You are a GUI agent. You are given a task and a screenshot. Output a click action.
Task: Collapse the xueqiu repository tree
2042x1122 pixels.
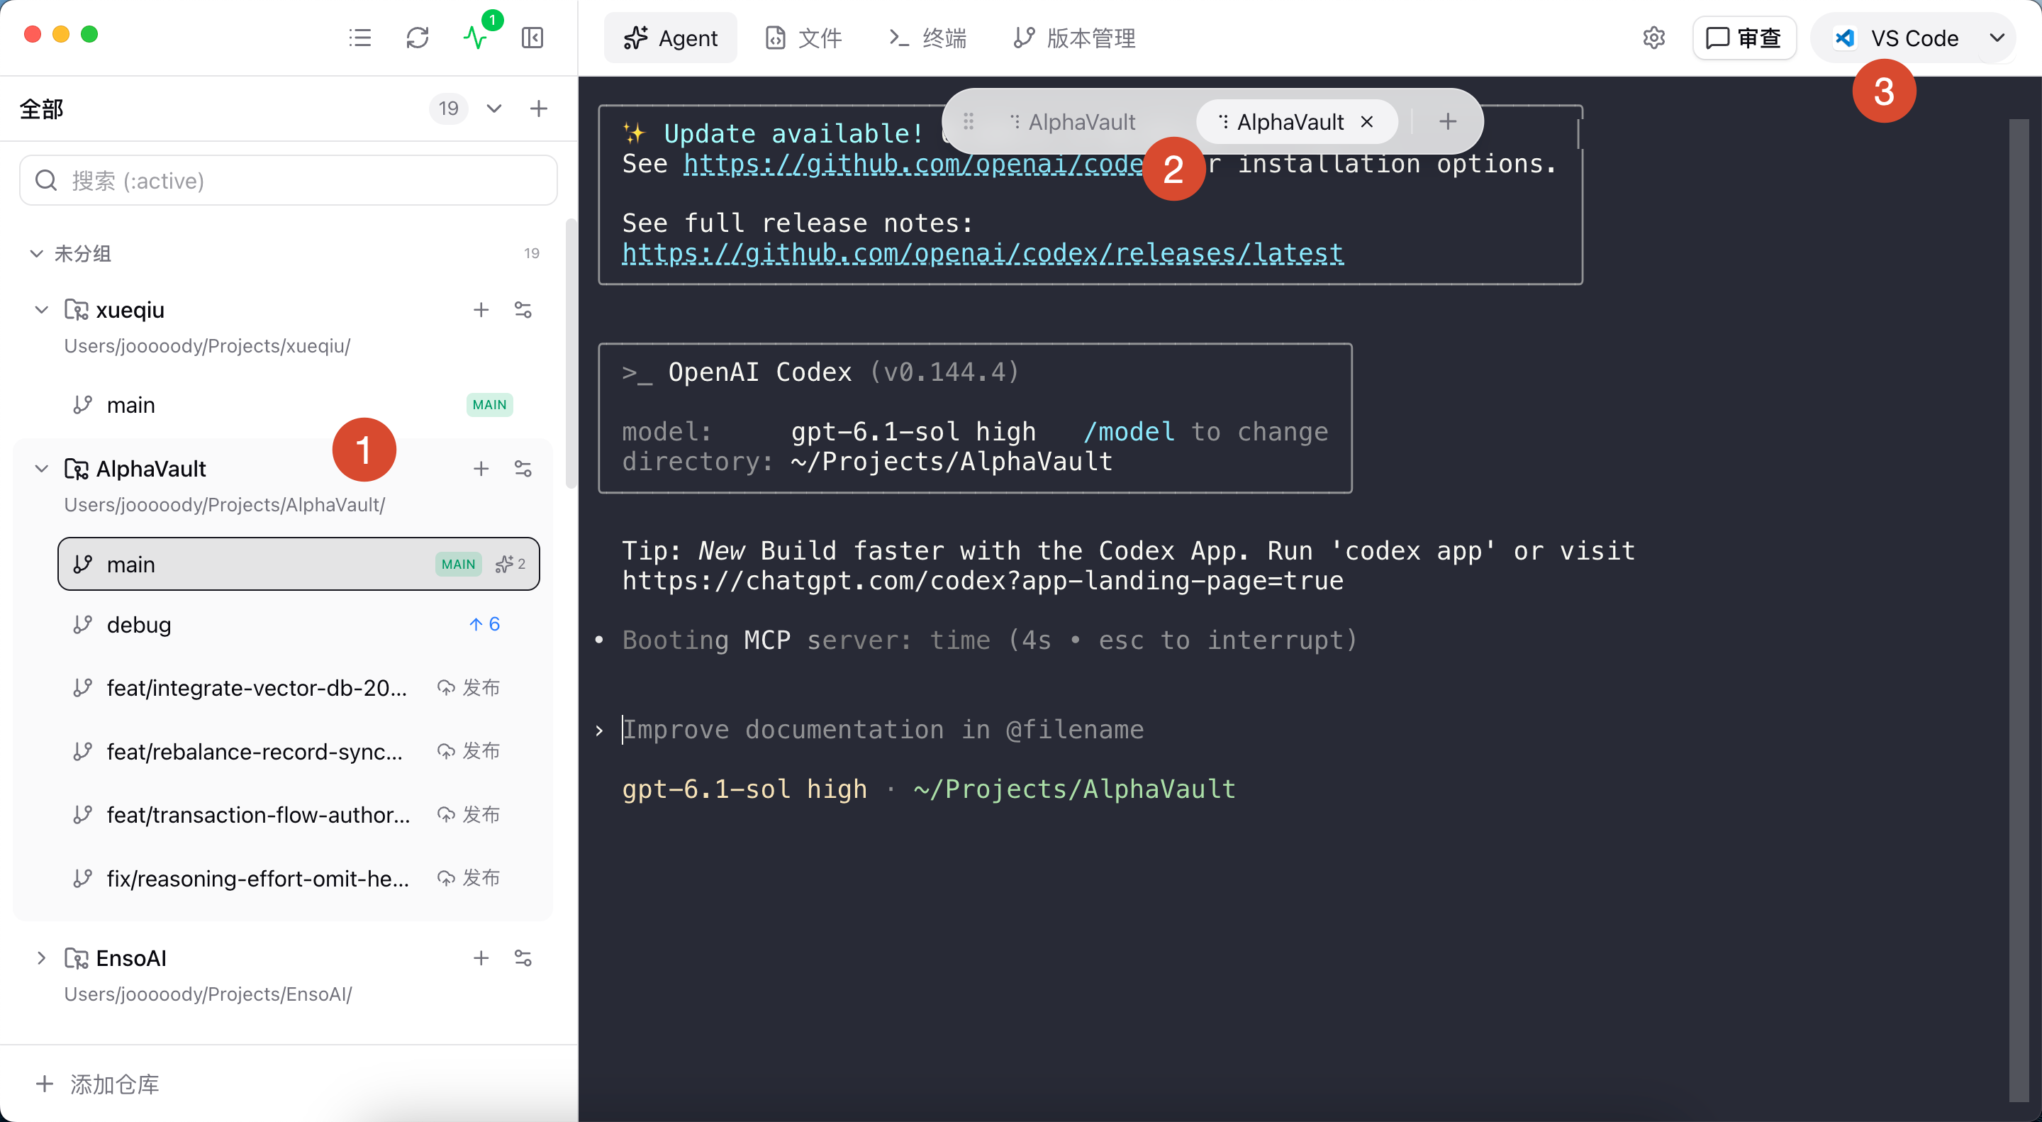tap(42, 310)
